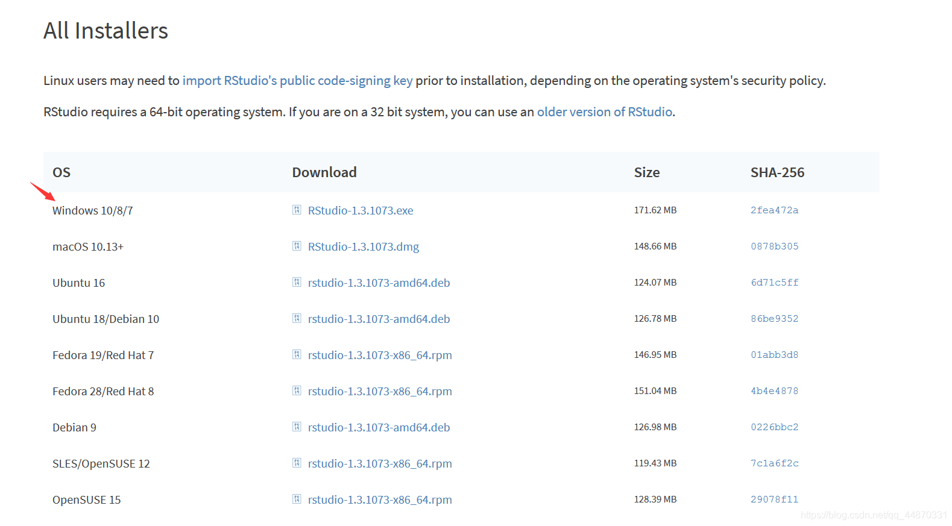Image resolution: width=952 pixels, height=526 pixels.
Task: Click the file icon beside RStudio-1.3.1073.exe
Action: tap(297, 210)
